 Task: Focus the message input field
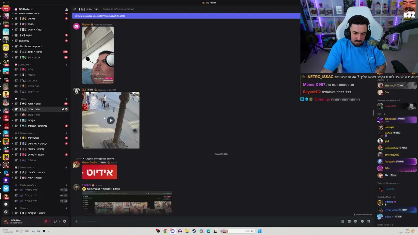(209, 221)
